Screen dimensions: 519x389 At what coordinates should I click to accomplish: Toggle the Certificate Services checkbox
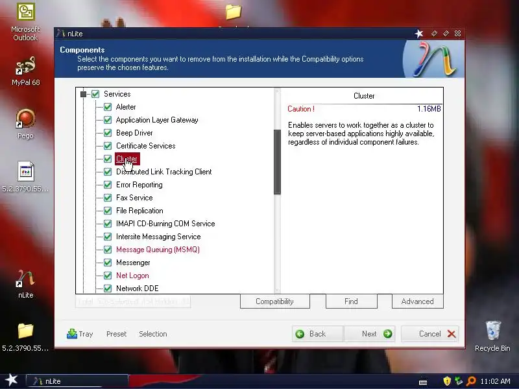coord(108,145)
